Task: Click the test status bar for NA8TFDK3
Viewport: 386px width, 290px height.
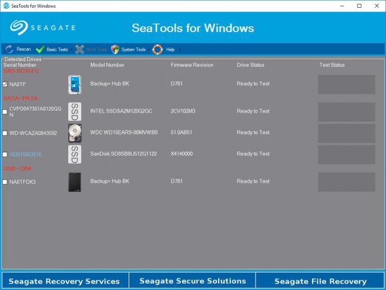Action: (x=347, y=182)
